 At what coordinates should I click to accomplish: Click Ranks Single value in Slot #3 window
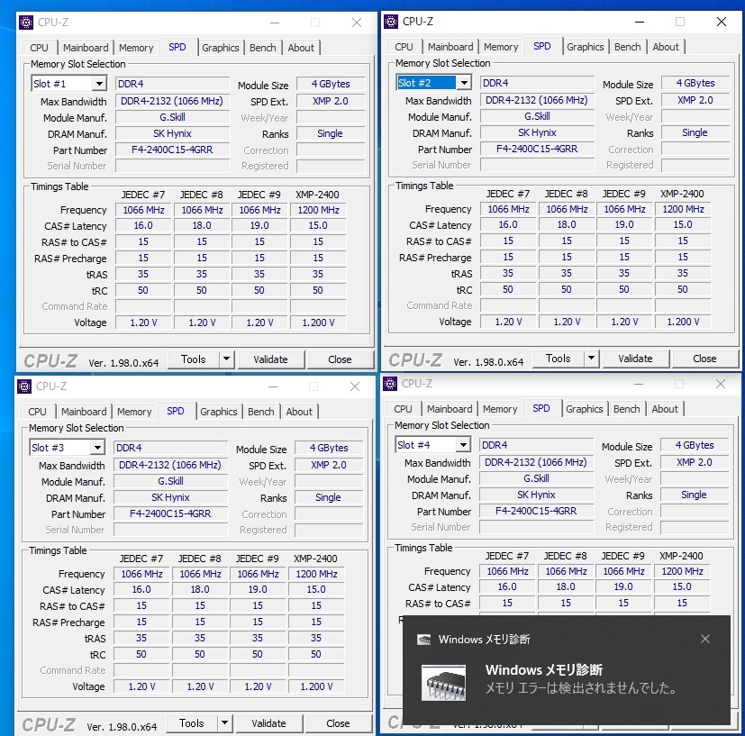329,497
